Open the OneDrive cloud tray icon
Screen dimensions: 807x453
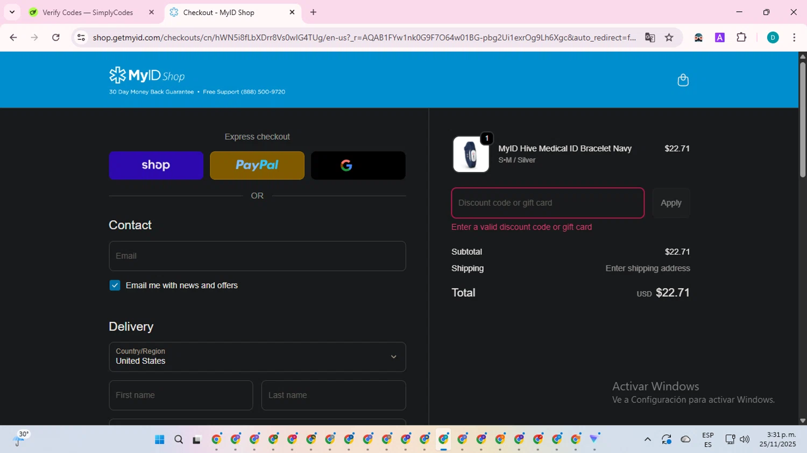click(x=685, y=440)
